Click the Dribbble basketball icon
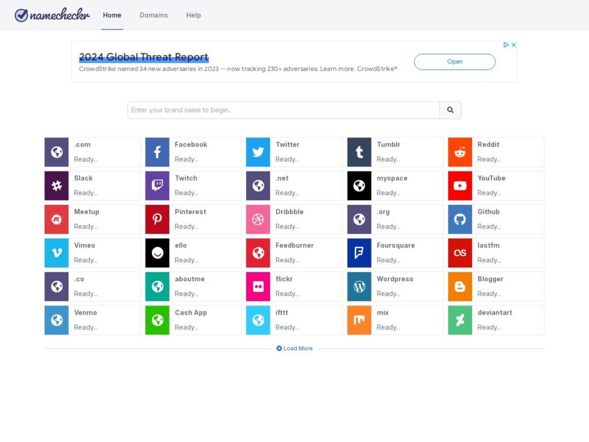The width and height of the screenshot is (589, 442). [258, 219]
